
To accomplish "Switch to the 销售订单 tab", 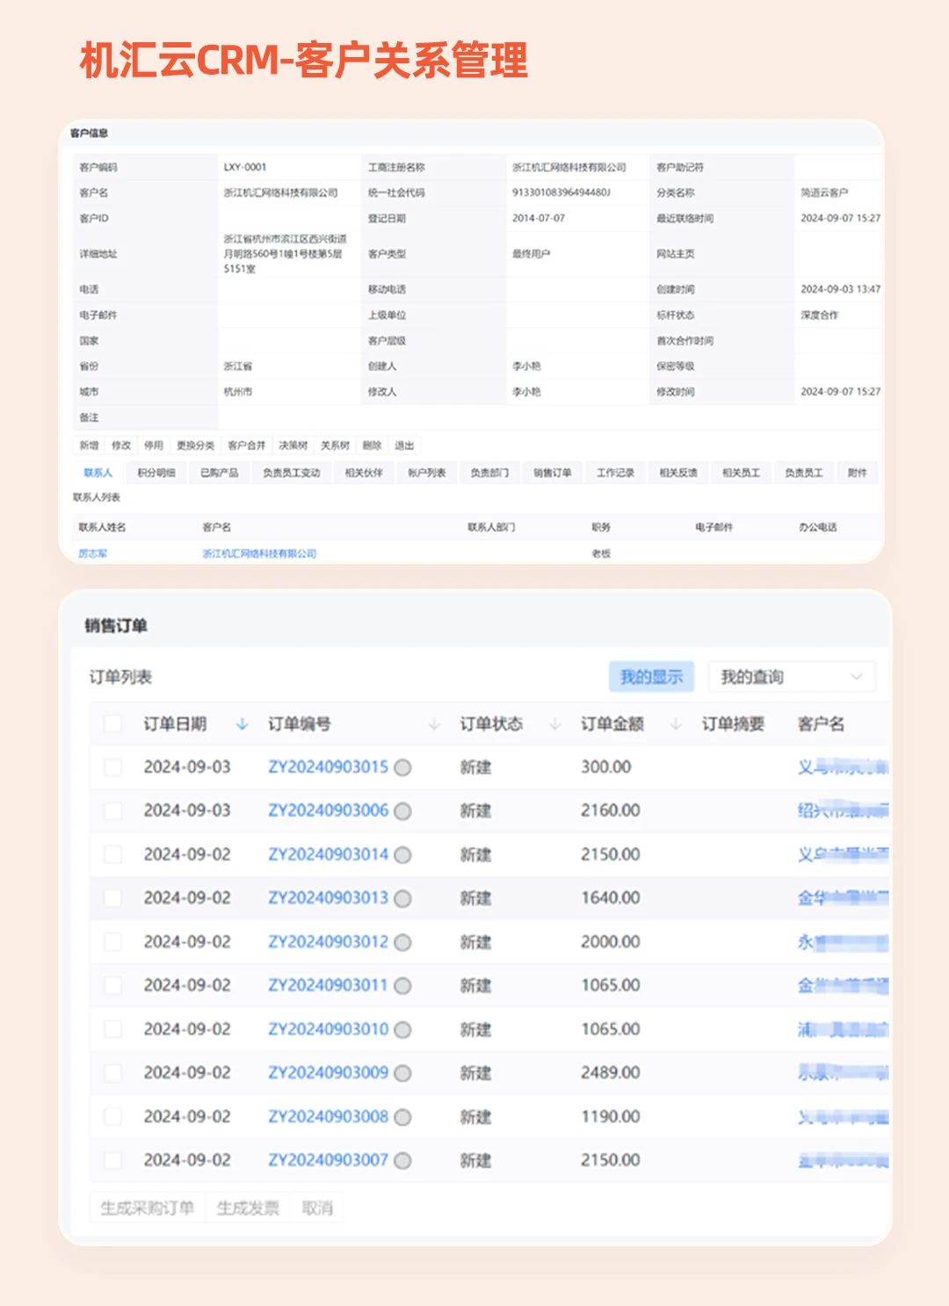I will [x=552, y=473].
